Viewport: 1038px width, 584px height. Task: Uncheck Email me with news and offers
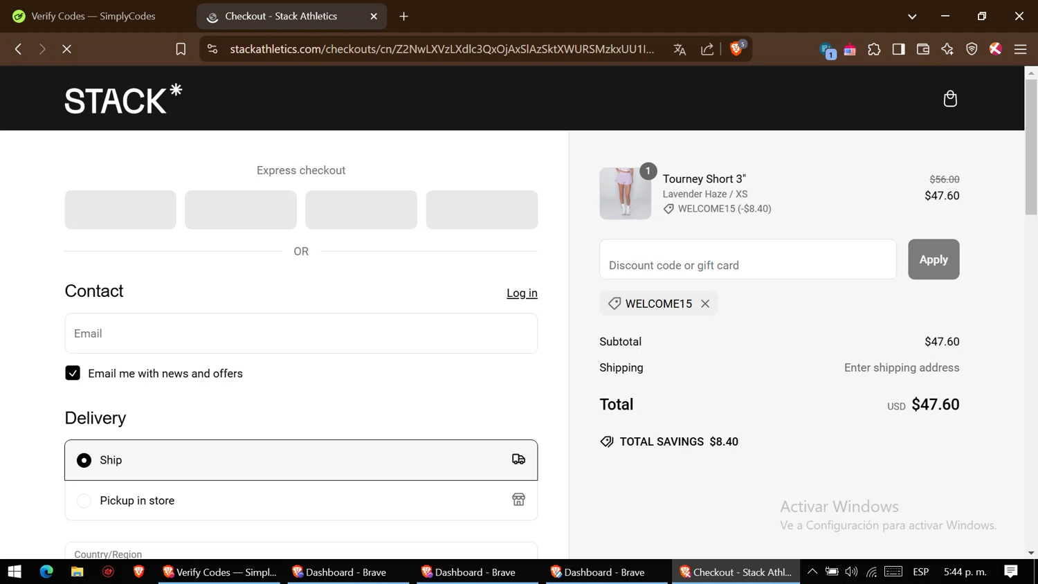[x=73, y=373]
